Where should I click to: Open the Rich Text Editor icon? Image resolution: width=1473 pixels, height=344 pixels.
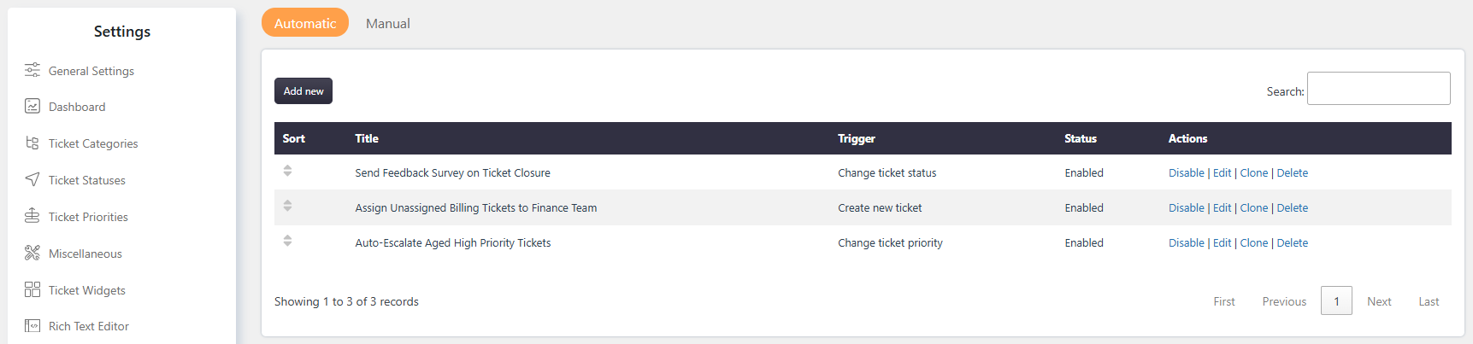click(32, 325)
